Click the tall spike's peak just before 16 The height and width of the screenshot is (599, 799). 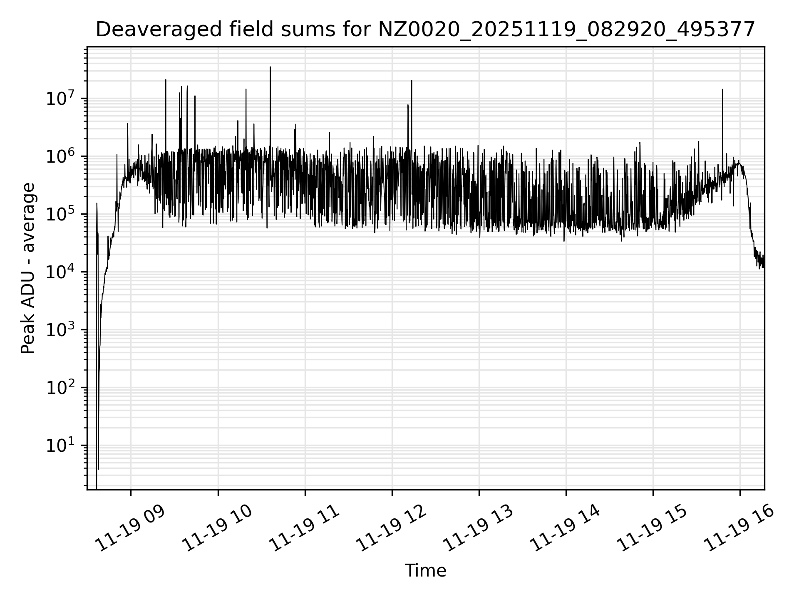click(722, 90)
